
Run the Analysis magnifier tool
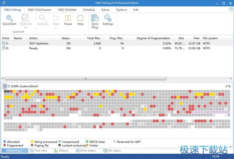tap(43, 18)
